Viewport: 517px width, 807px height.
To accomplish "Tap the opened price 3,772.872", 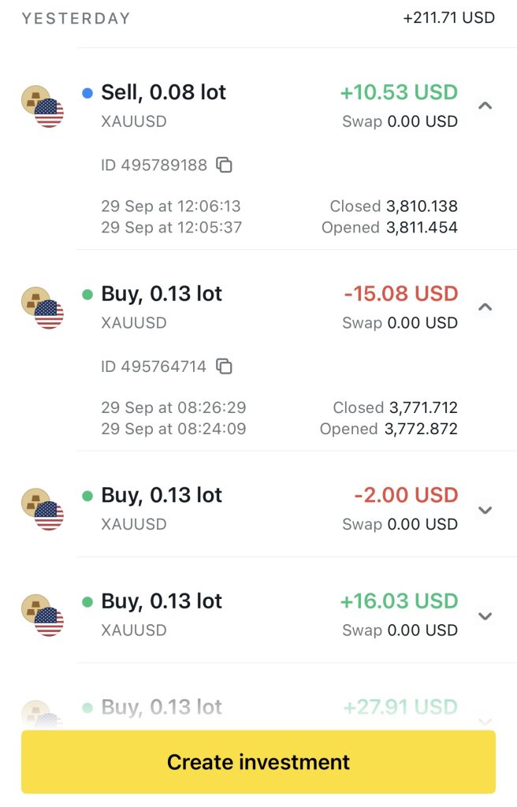I will click(421, 429).
